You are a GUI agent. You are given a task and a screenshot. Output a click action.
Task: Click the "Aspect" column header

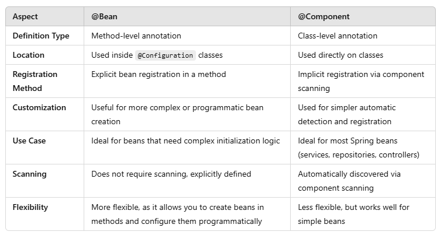(x=25, y=17)
